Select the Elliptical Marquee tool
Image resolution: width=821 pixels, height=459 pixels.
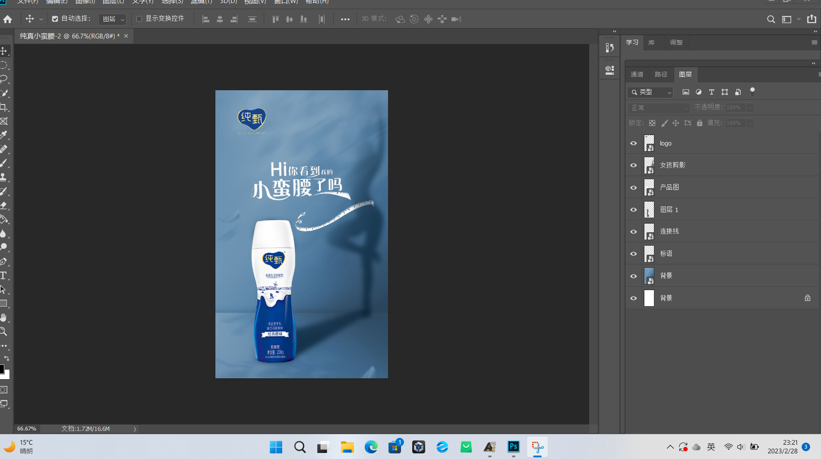point(3,65)
